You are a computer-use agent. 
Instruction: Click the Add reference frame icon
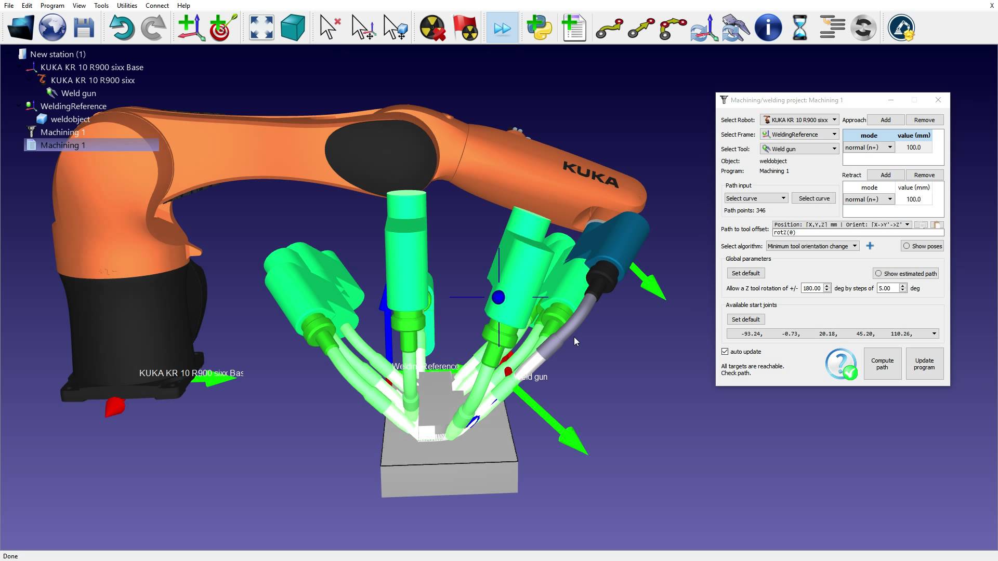tap(191, 28)
